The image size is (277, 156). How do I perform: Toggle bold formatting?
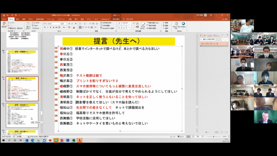(45, 27)
